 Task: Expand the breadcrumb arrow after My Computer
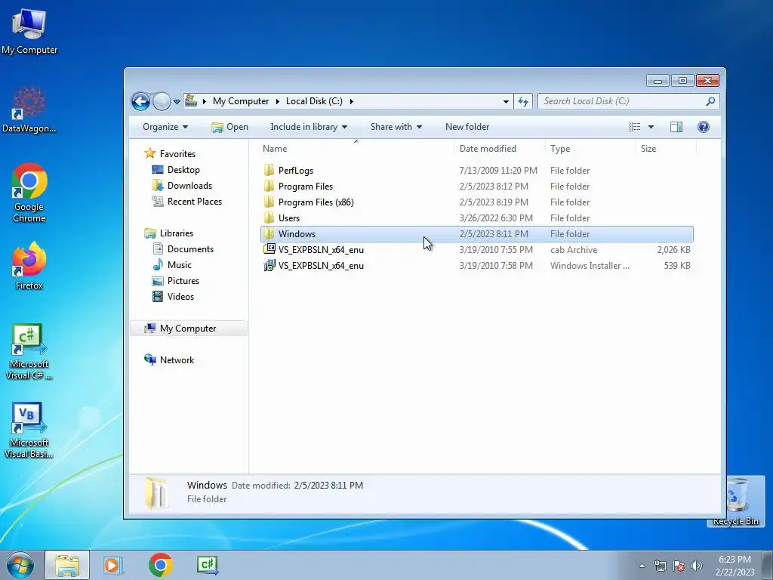(x=277, y=101)
